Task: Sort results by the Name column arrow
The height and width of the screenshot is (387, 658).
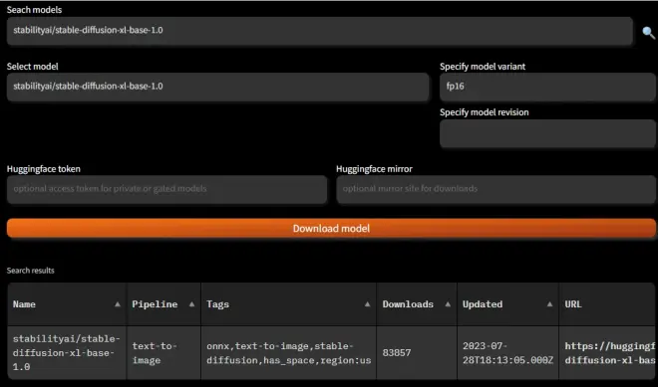Action: pyautogui.click(x=118, y=304)
